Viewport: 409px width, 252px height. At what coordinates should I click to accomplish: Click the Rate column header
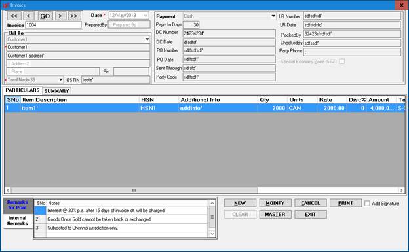pos(332,99)
